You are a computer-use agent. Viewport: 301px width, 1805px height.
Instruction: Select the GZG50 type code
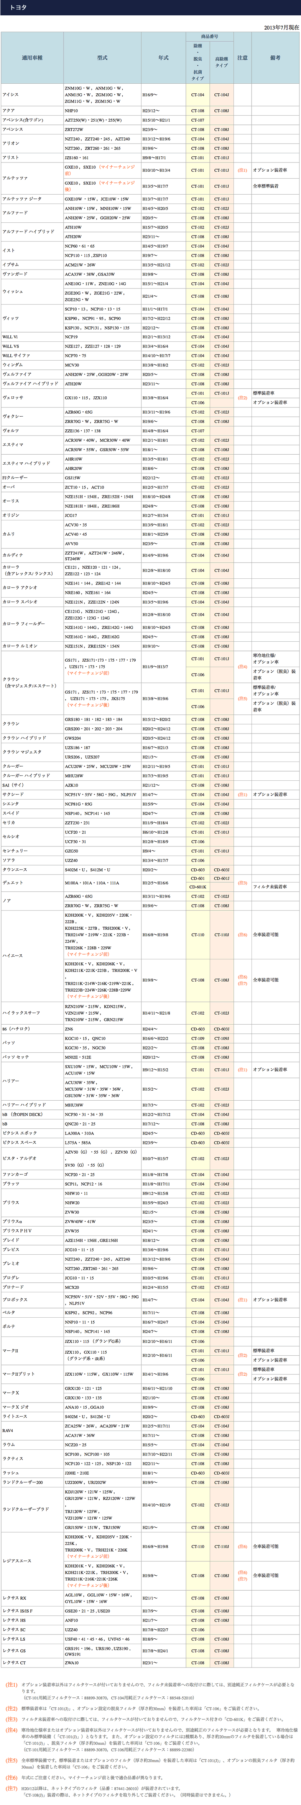click(71, 851)
